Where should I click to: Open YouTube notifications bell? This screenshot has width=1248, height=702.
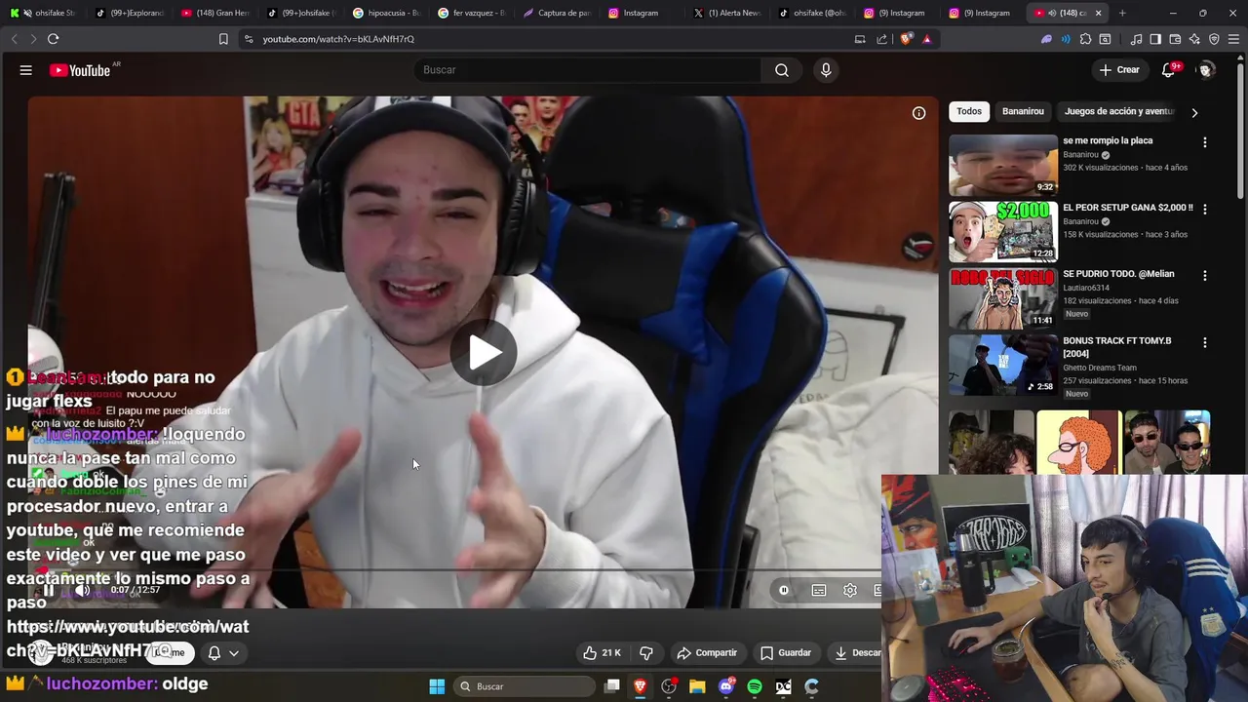(x=1168, y=70)
